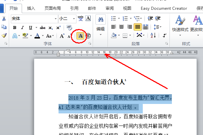
Task: Click the Phonetic Guide (wén) icon
Action: click(81, 18)
